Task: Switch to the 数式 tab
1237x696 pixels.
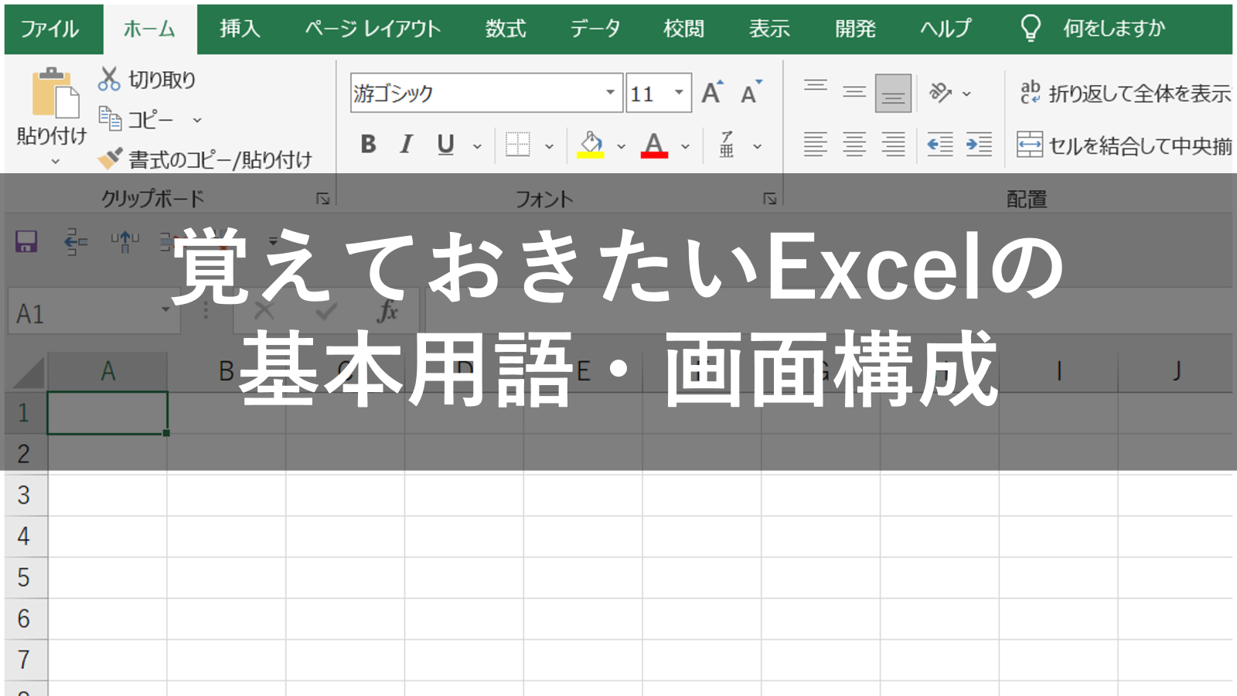Action: (506, 29)
